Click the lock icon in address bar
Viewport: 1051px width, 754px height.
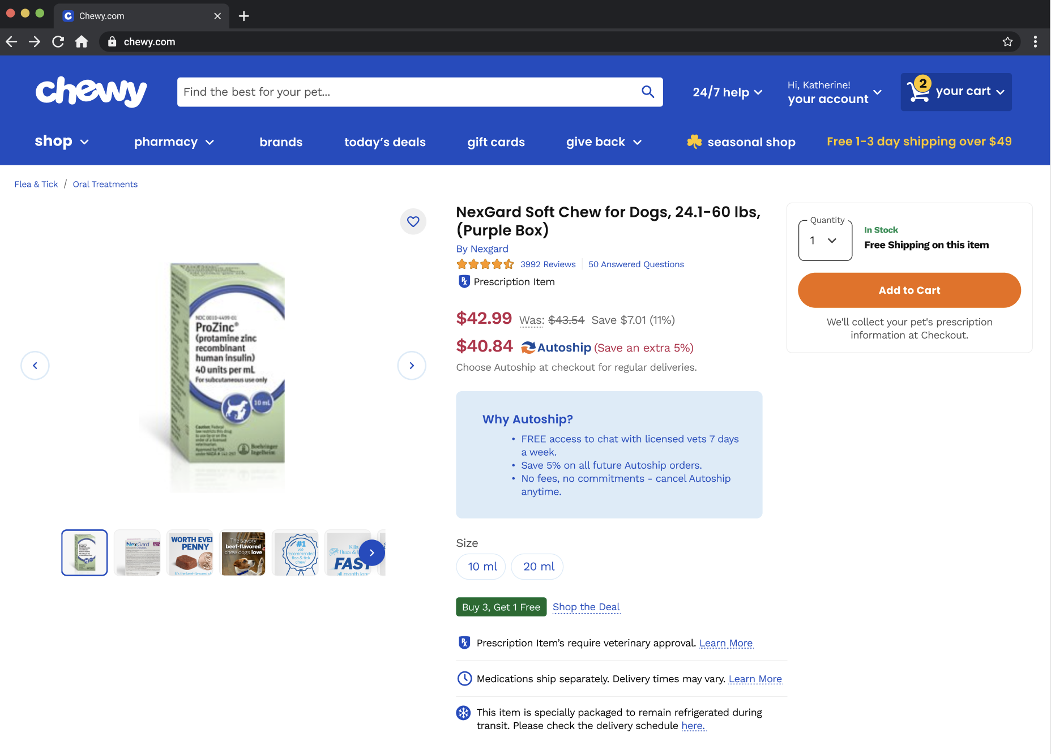(x=112, y=41)
